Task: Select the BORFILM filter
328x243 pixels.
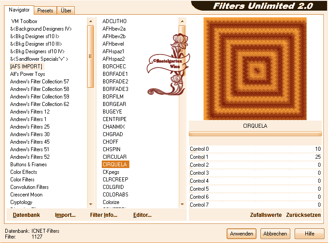Action: point(113,97)
